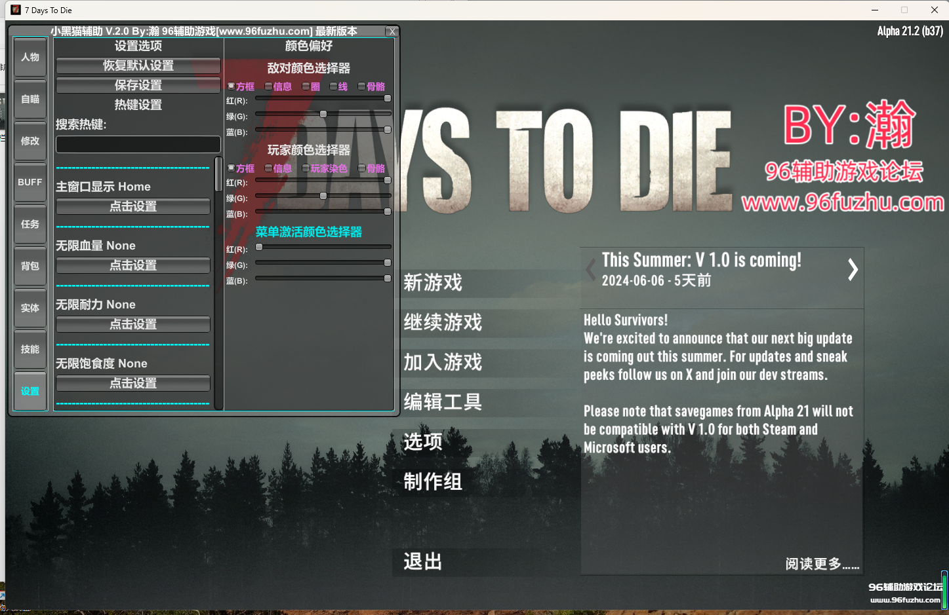Switch to the 背包 tab
The width and height of the screenshot is (949, 615).
click(30, 266)
